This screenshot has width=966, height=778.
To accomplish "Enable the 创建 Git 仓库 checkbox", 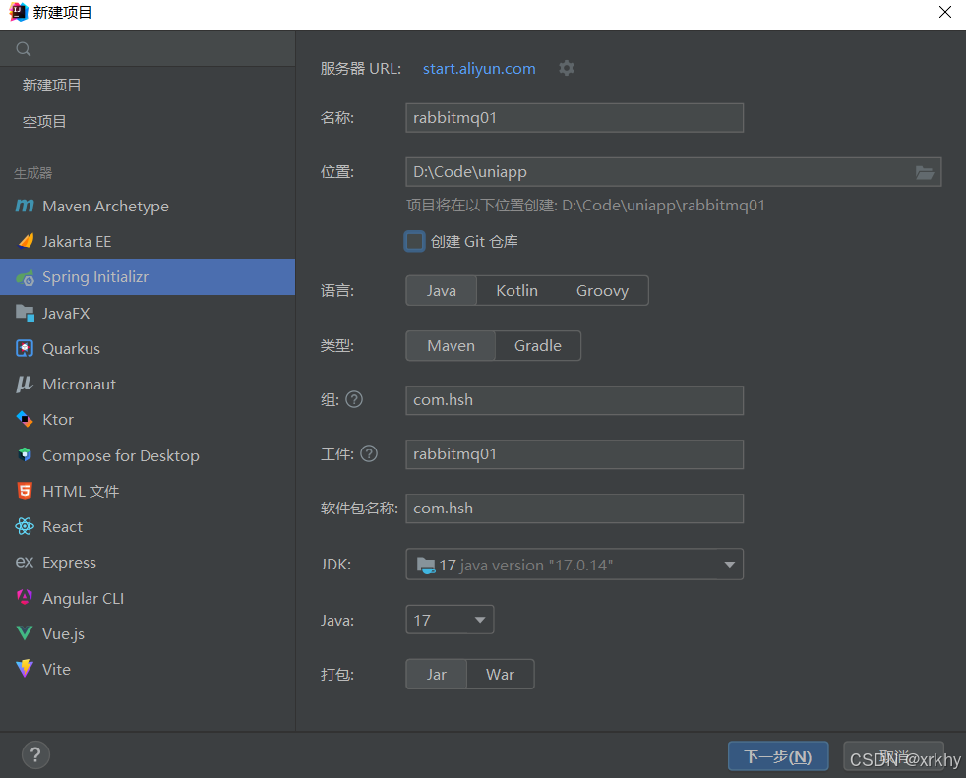I will click(x=414, y=242).
